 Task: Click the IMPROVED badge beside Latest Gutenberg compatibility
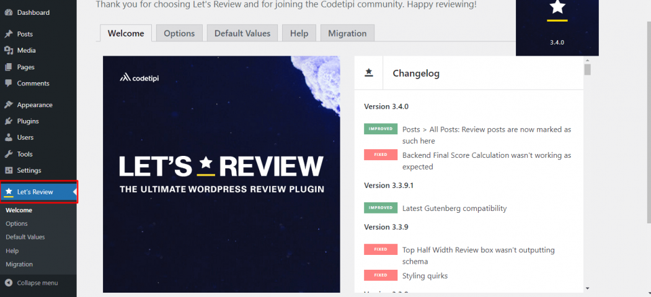coord(381,207)
